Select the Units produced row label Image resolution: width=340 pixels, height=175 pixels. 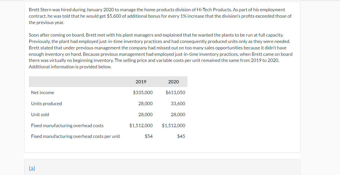tap(47, 104)
